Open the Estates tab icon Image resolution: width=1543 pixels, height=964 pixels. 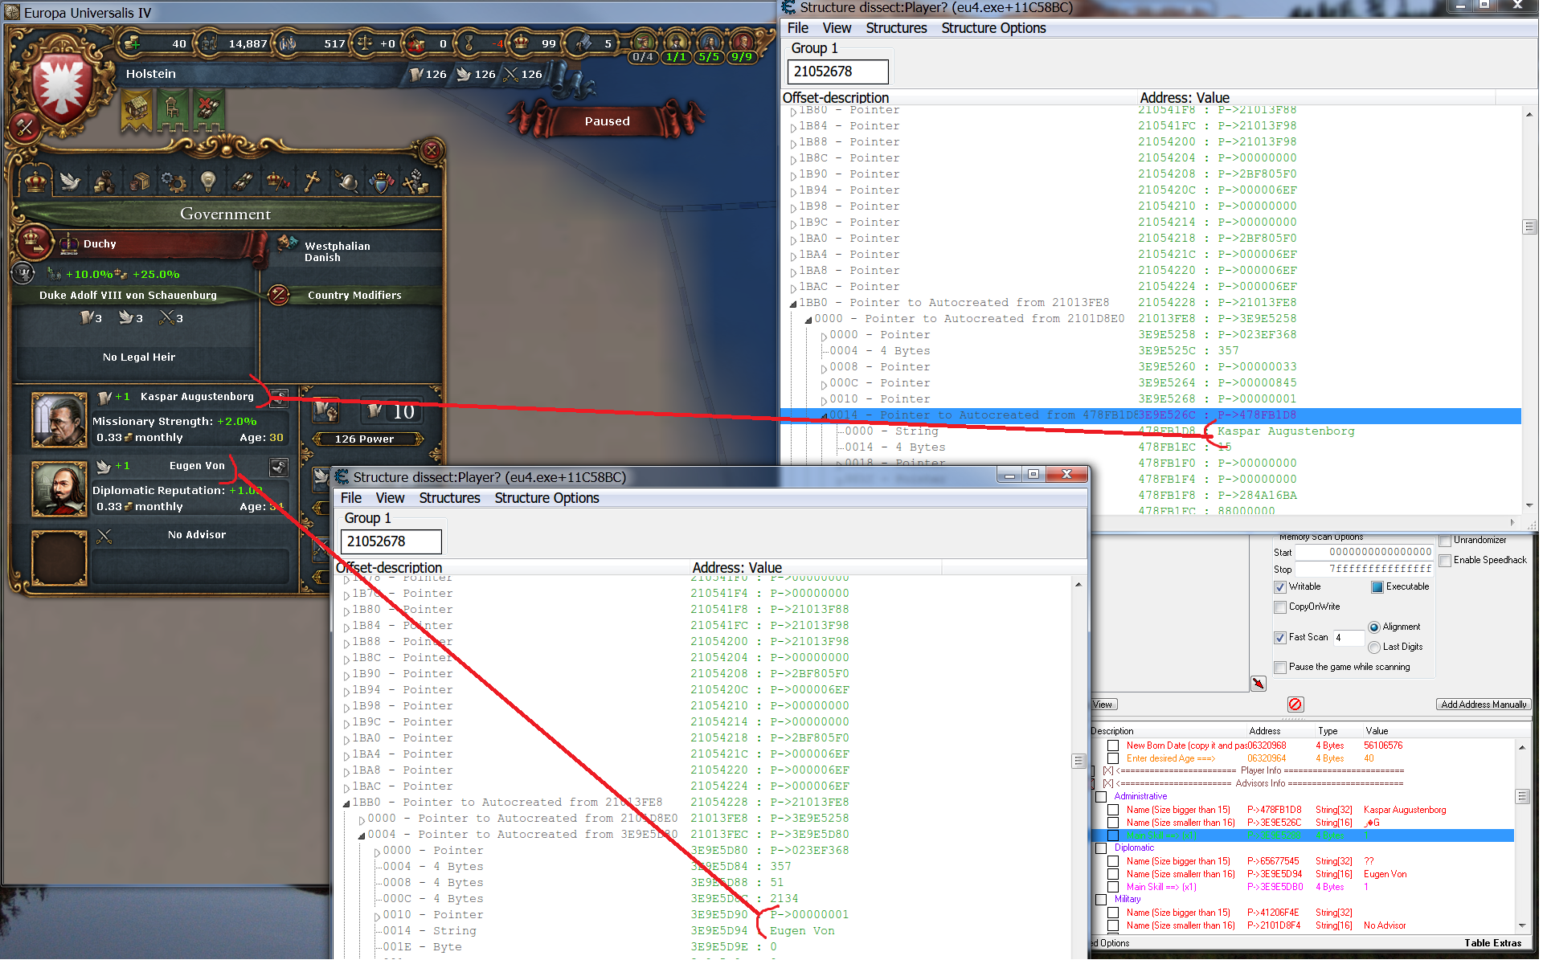coord(415,182)
